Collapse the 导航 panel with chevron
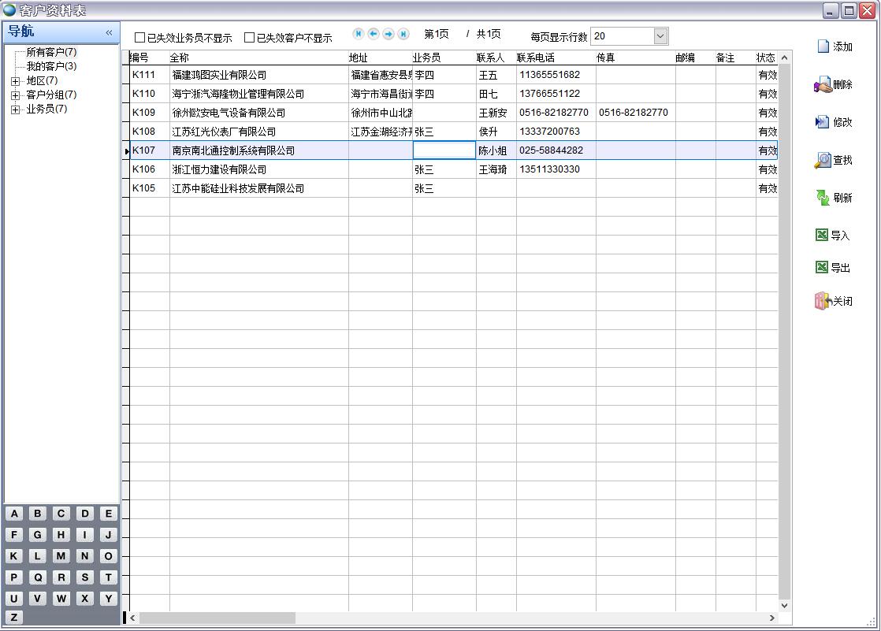This screenshot has height=631, width=881. tap(109, 32)
